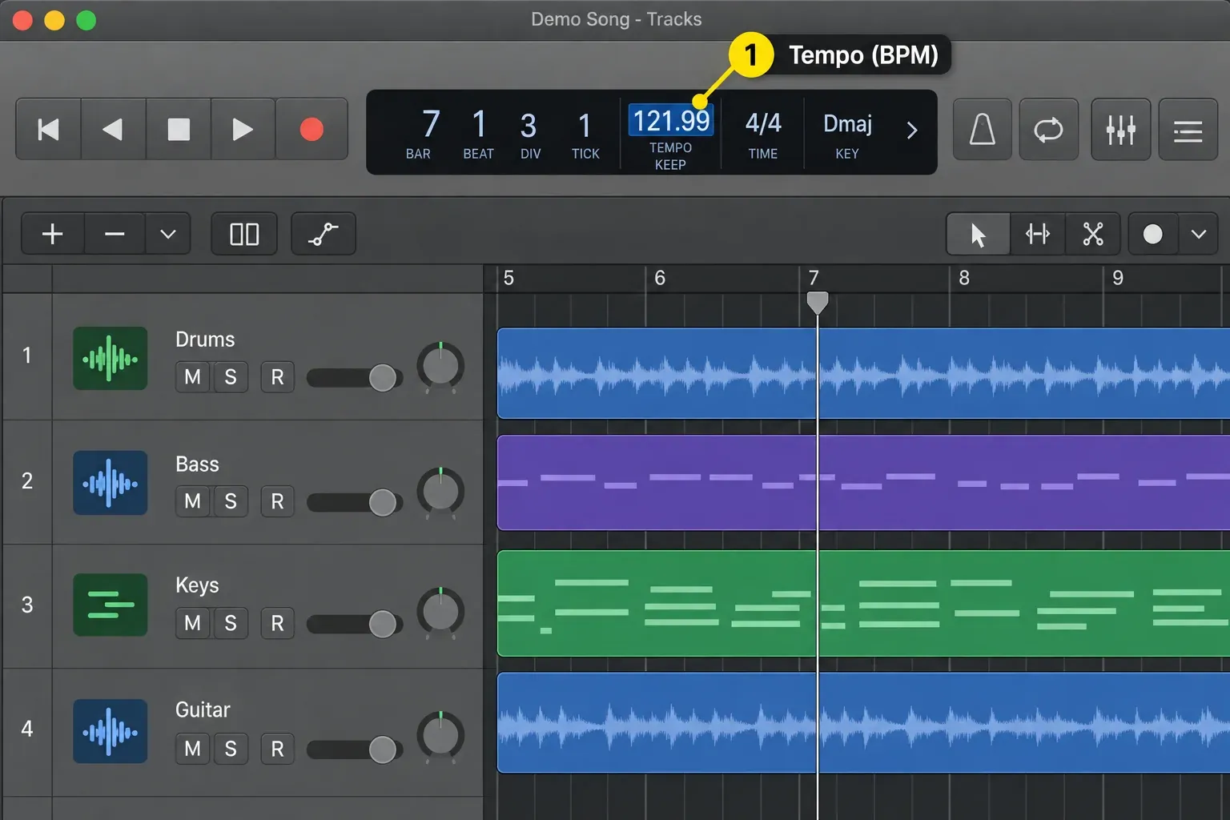Click the Keys track MIDI icon

[111, 605]
